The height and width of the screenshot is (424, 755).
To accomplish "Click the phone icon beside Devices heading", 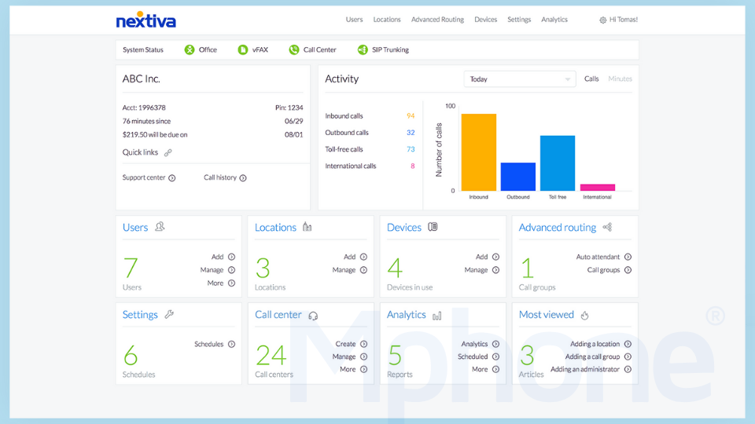I will [433, 226].
